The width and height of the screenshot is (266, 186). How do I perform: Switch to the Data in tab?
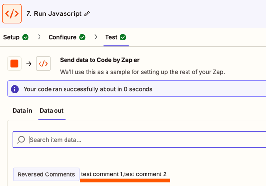coord(23,111)
